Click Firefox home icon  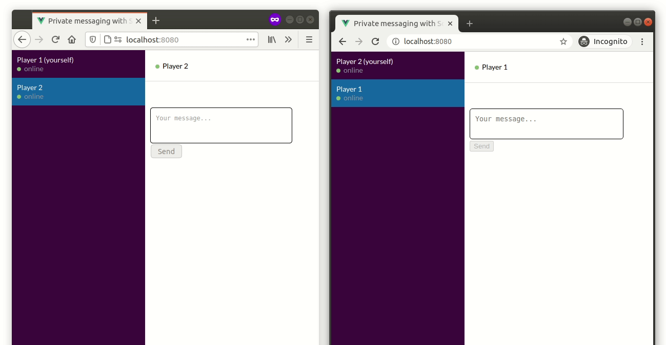click(x=72, y=39)
